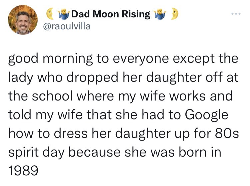Click the word 'lady' in the tweet
Image resolution: width=250 pixels, height=186 pixels.
(x=21, y=78)
